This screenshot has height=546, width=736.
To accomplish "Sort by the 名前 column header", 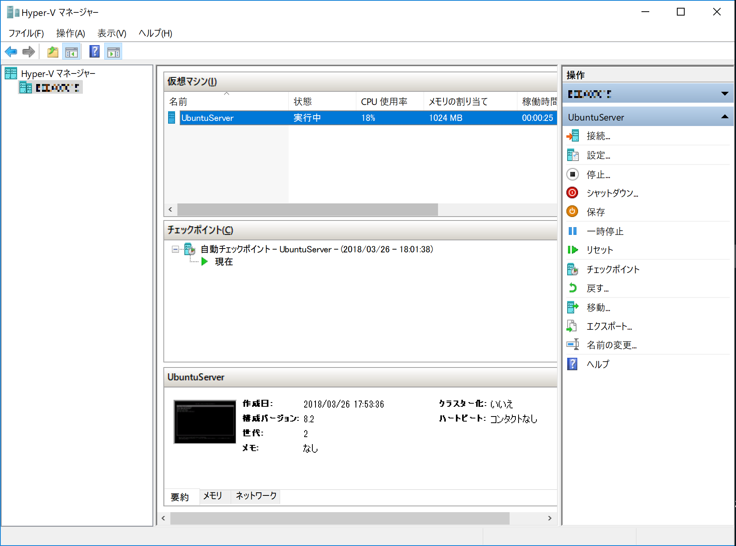I will point(226,101).
